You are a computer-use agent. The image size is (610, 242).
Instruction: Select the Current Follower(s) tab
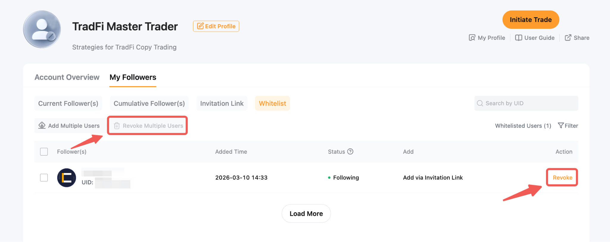click(68, 103)
